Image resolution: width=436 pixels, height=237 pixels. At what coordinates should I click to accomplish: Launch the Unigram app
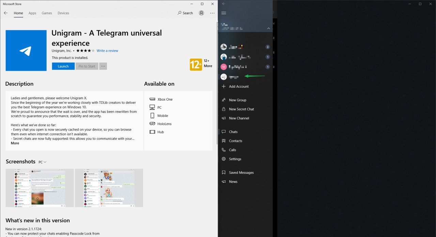point(63,66)
